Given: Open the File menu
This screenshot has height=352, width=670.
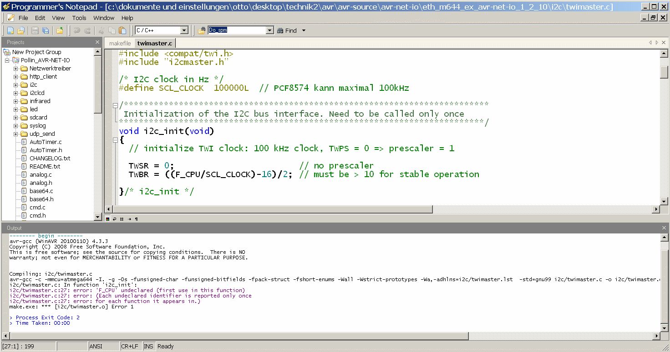Looking at the screenshot, I should 23,18.
